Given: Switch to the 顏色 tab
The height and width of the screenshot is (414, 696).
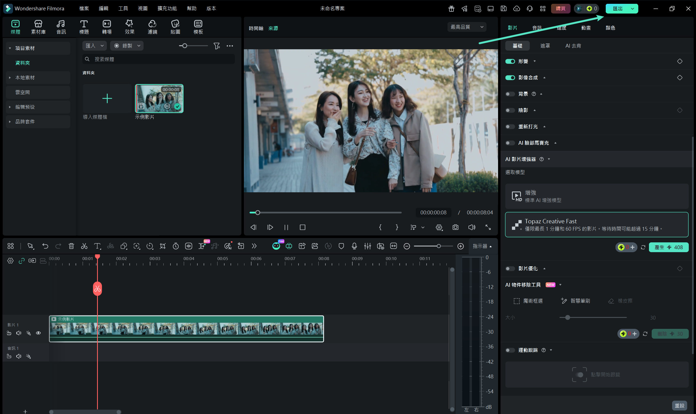Looking at the screenshot, I should point(610,28).
